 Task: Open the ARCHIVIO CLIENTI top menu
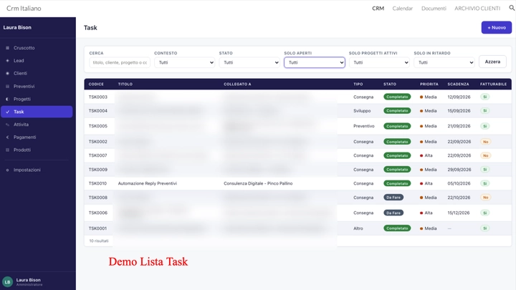pyautogui.click(x=477, y=8)
